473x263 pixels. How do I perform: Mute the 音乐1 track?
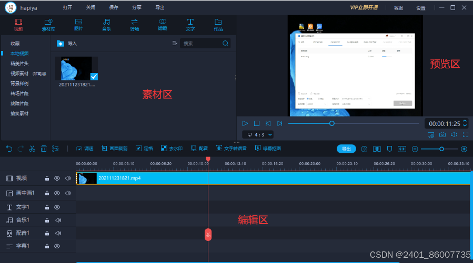click(58, 220)
